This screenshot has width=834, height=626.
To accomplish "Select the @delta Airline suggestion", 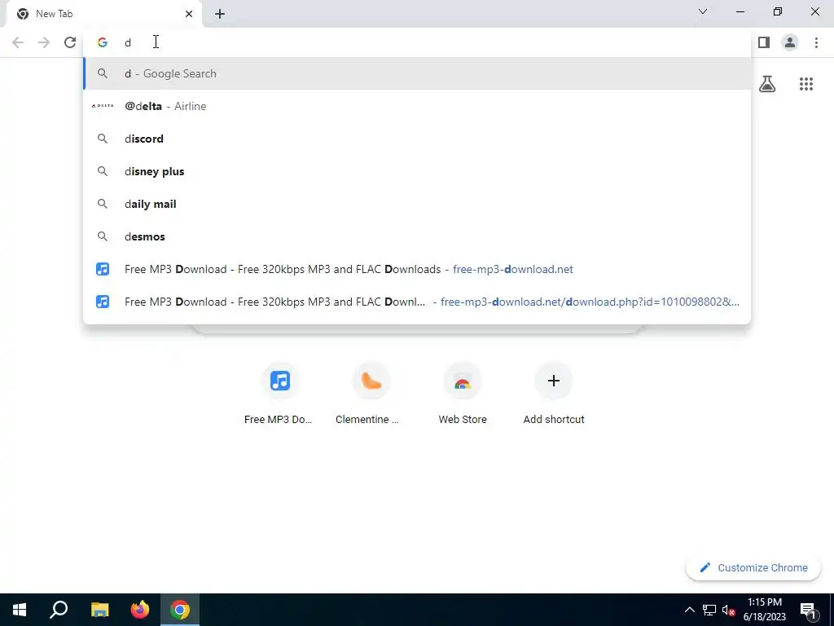I will (417, 106).
